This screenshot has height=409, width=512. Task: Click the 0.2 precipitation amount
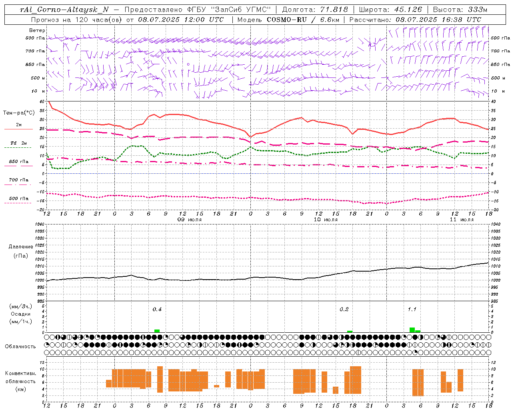(x=344, y=310)
